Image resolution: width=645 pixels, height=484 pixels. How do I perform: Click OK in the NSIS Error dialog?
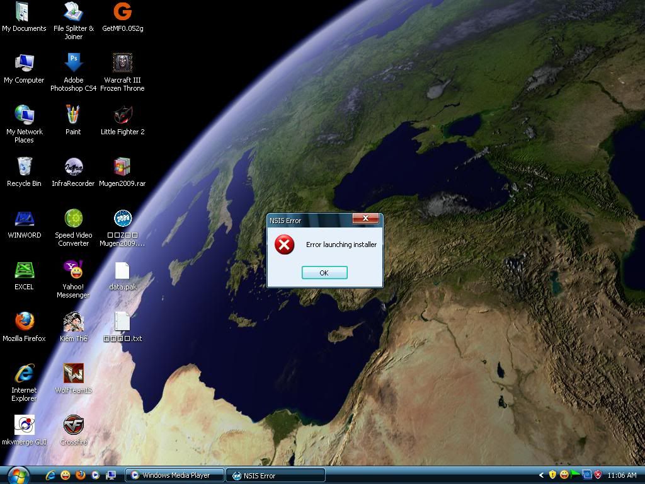[324, 272]
